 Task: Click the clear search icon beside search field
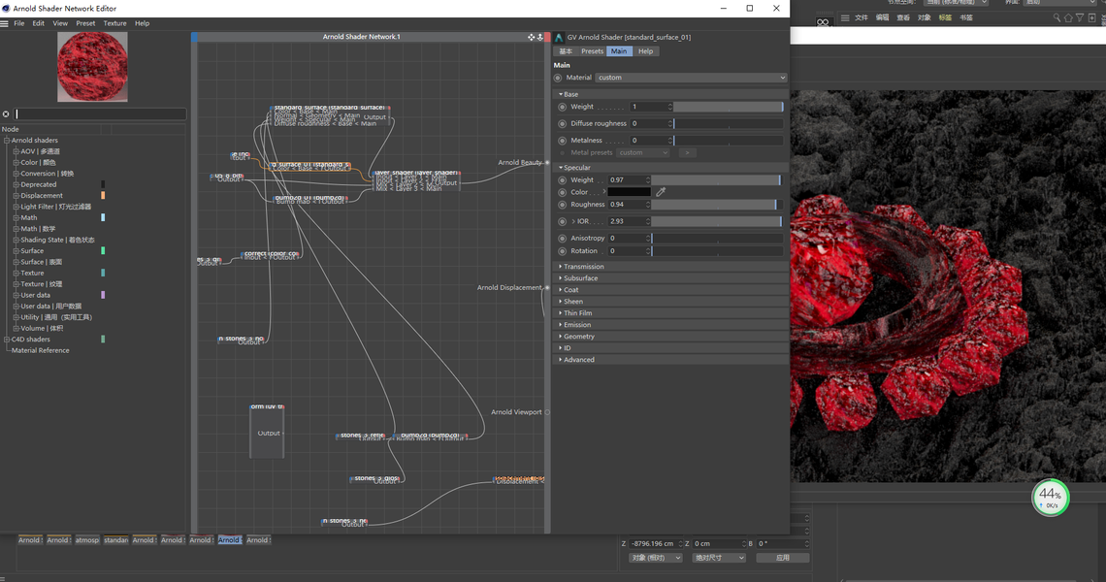click(6, 113)
